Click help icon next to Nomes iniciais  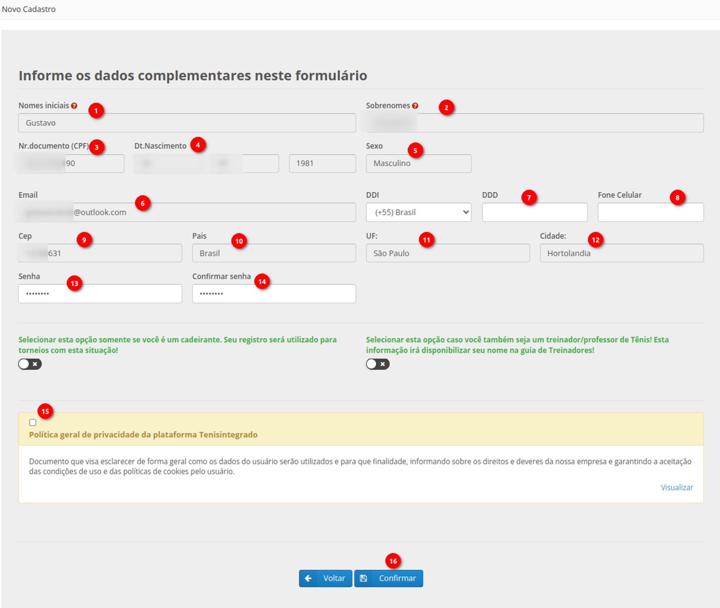coord(74,106)
